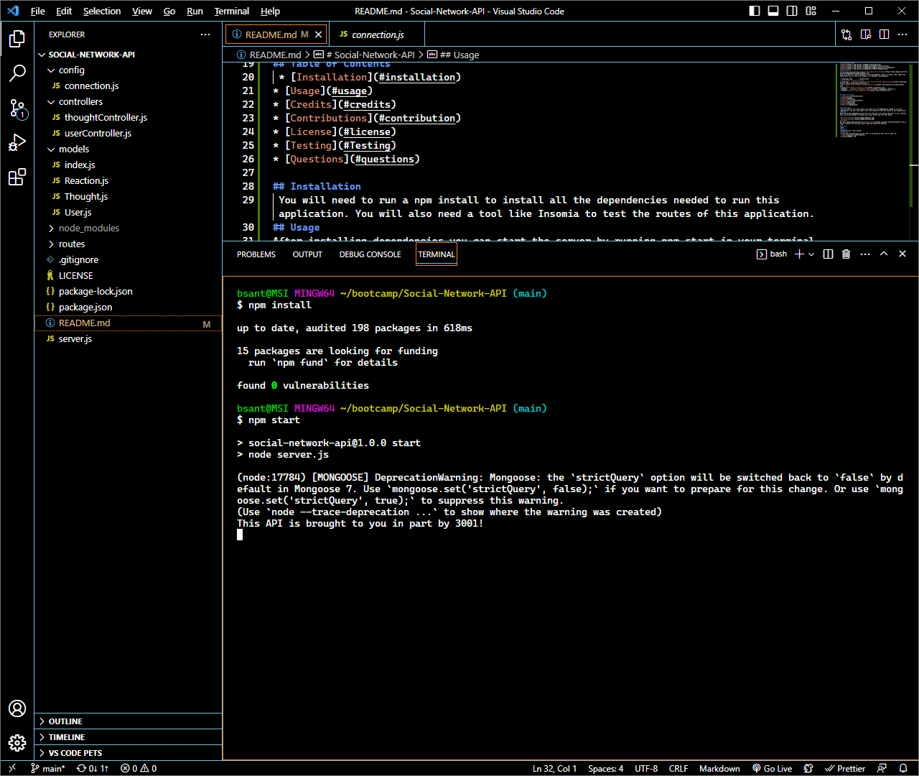This screenshot has height=776, width=919.
Task: Expand the TIMELINE section
Action: pos(128,737)
